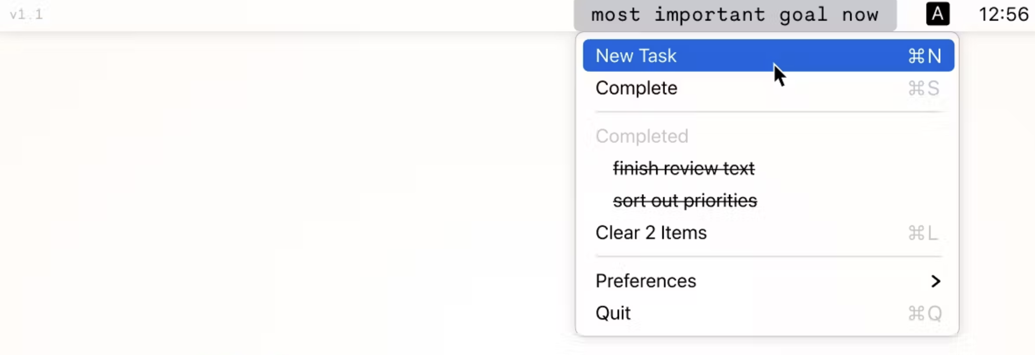
Task: Click the word 'Items' in Clear 2 Items
Action: click(684, 233)
